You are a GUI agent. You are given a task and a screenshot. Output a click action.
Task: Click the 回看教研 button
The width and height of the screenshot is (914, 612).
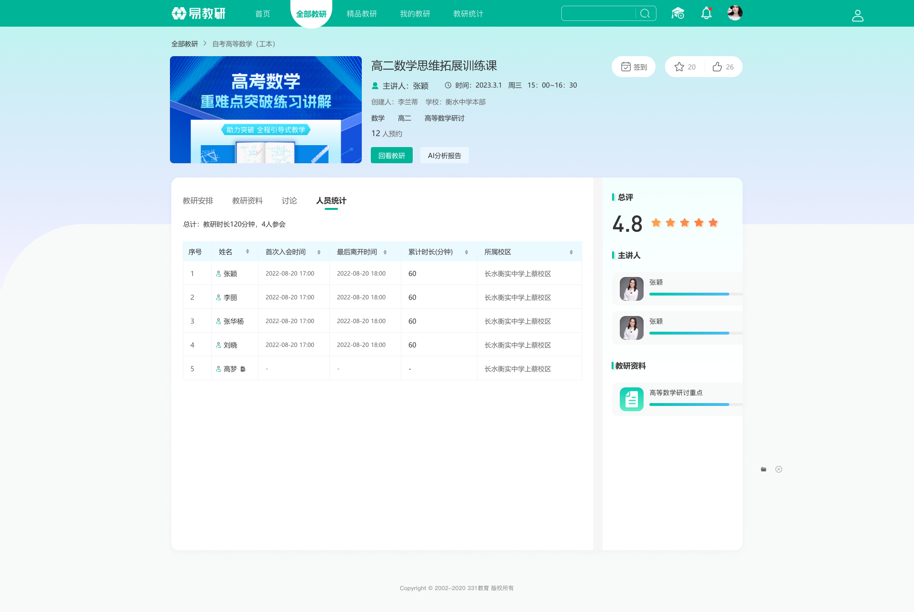(392, 155)
